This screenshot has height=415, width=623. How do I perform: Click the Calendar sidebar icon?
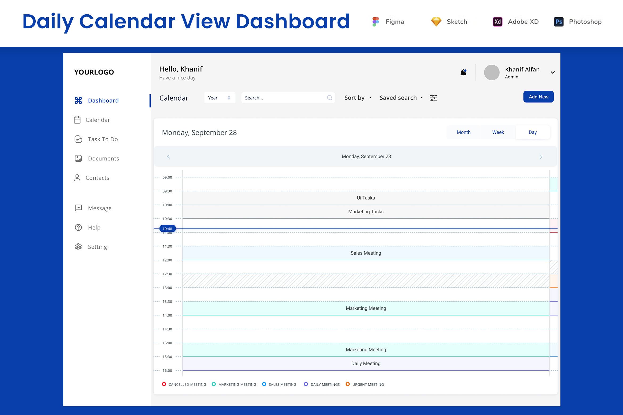tap(77, 120)
